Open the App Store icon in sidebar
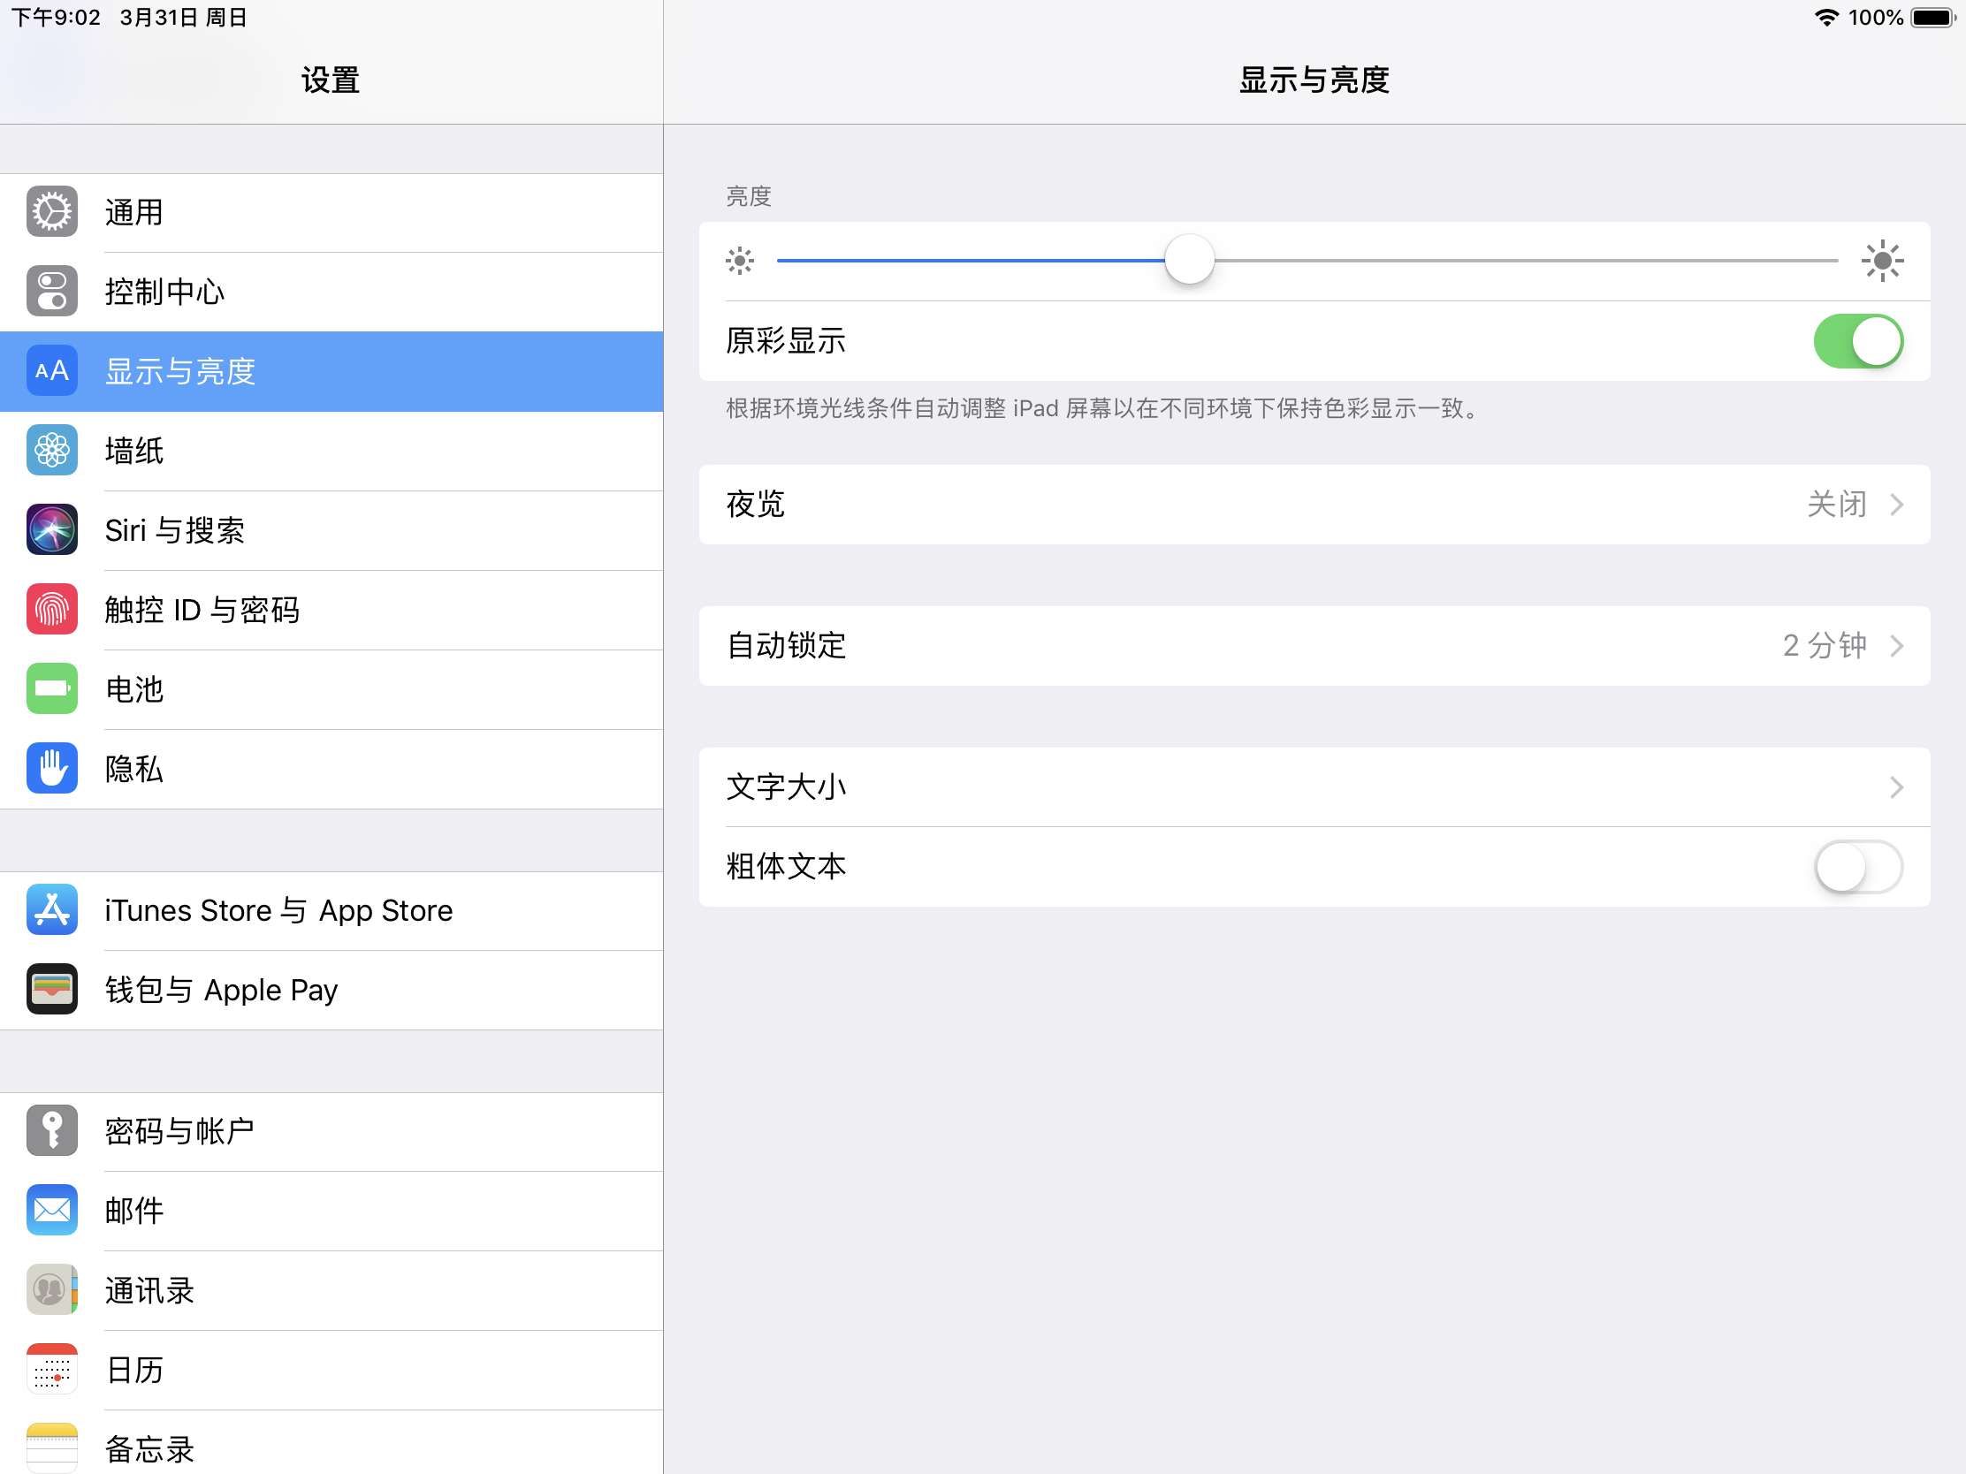The image size is (1966, 1474). tap(51, 910)
